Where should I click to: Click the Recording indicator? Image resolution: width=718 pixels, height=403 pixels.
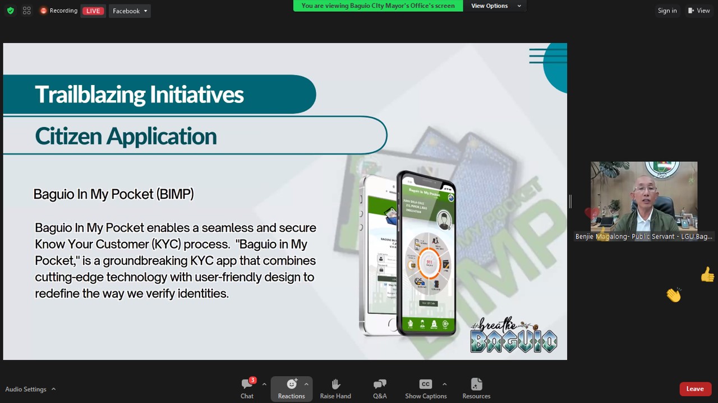coord(58,11)
